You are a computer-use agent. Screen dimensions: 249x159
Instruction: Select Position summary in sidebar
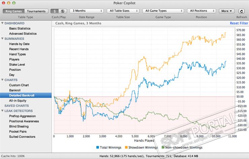pyautogui.click(x=15, y=70)
